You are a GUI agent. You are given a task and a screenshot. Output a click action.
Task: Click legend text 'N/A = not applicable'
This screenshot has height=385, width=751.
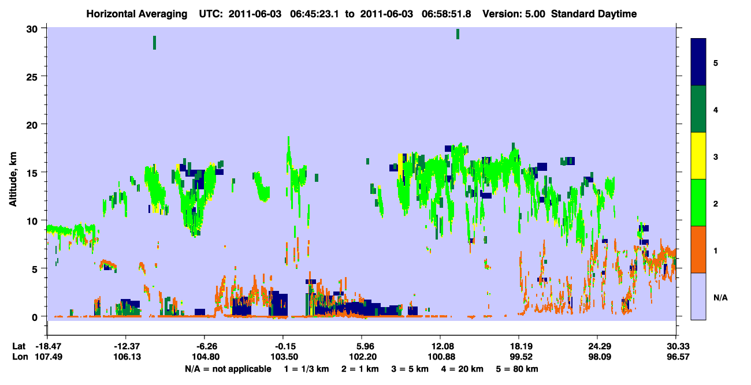[228, 368]
